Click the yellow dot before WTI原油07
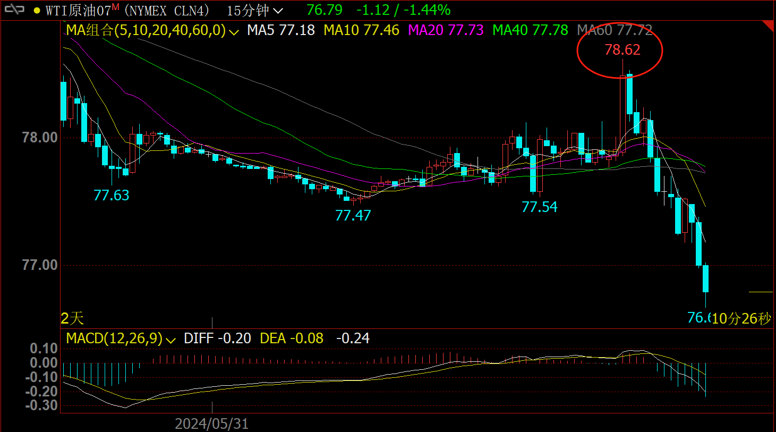Image resolution: width=776 pixels, height=432 pixels. (37, 10)
